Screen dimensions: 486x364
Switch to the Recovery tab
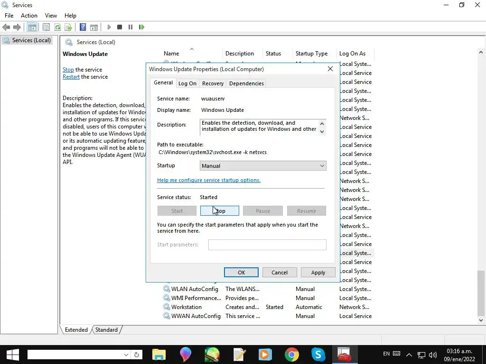click(x=213, y=83)
